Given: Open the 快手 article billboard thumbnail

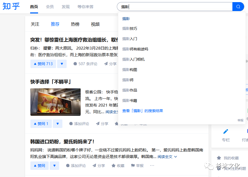Looking at the screenshot, I should point(56,102).
